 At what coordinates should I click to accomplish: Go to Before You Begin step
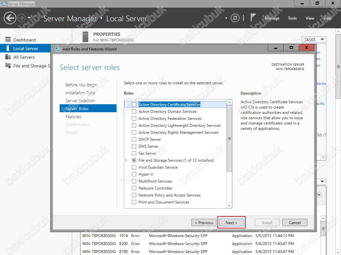point(81,85)
